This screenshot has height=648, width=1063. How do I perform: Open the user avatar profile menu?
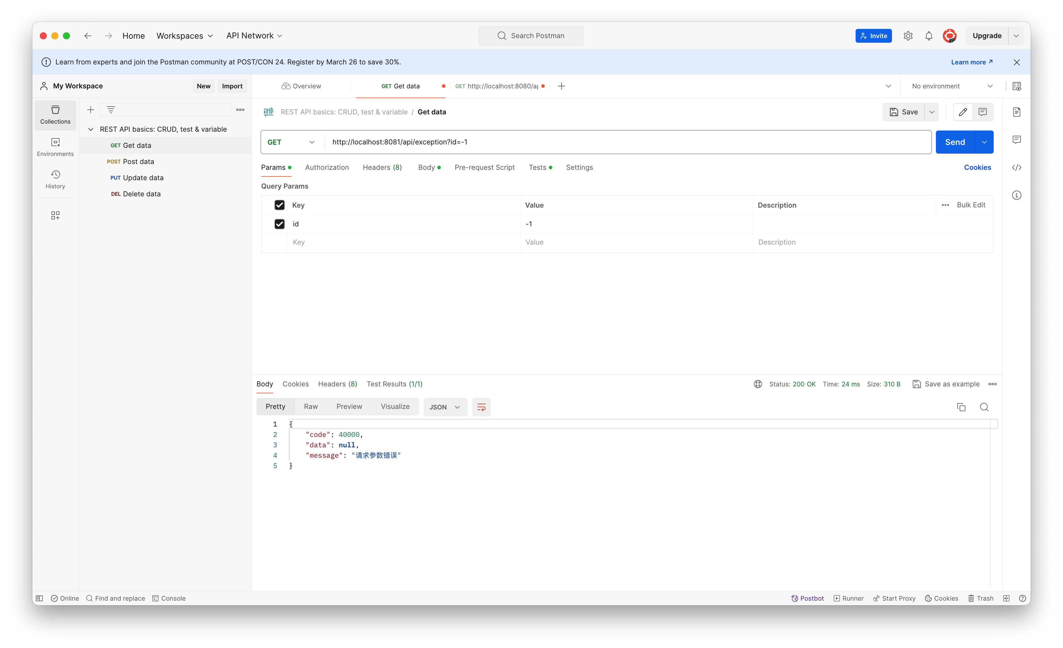[949, 36]
